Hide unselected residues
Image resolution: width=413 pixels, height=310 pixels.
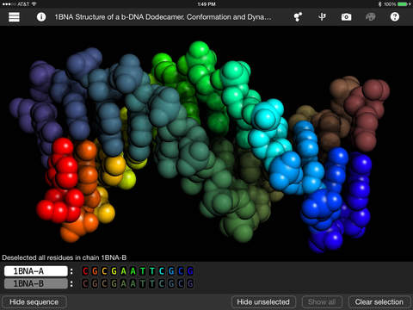click(263, 302)
